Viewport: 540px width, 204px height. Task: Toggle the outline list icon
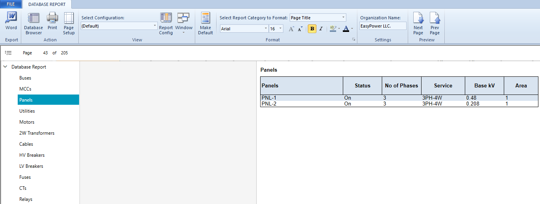coord(8,53)
